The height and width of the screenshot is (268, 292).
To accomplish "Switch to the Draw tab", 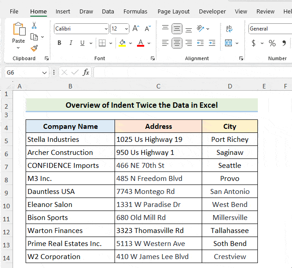I will tap(86, 12).
